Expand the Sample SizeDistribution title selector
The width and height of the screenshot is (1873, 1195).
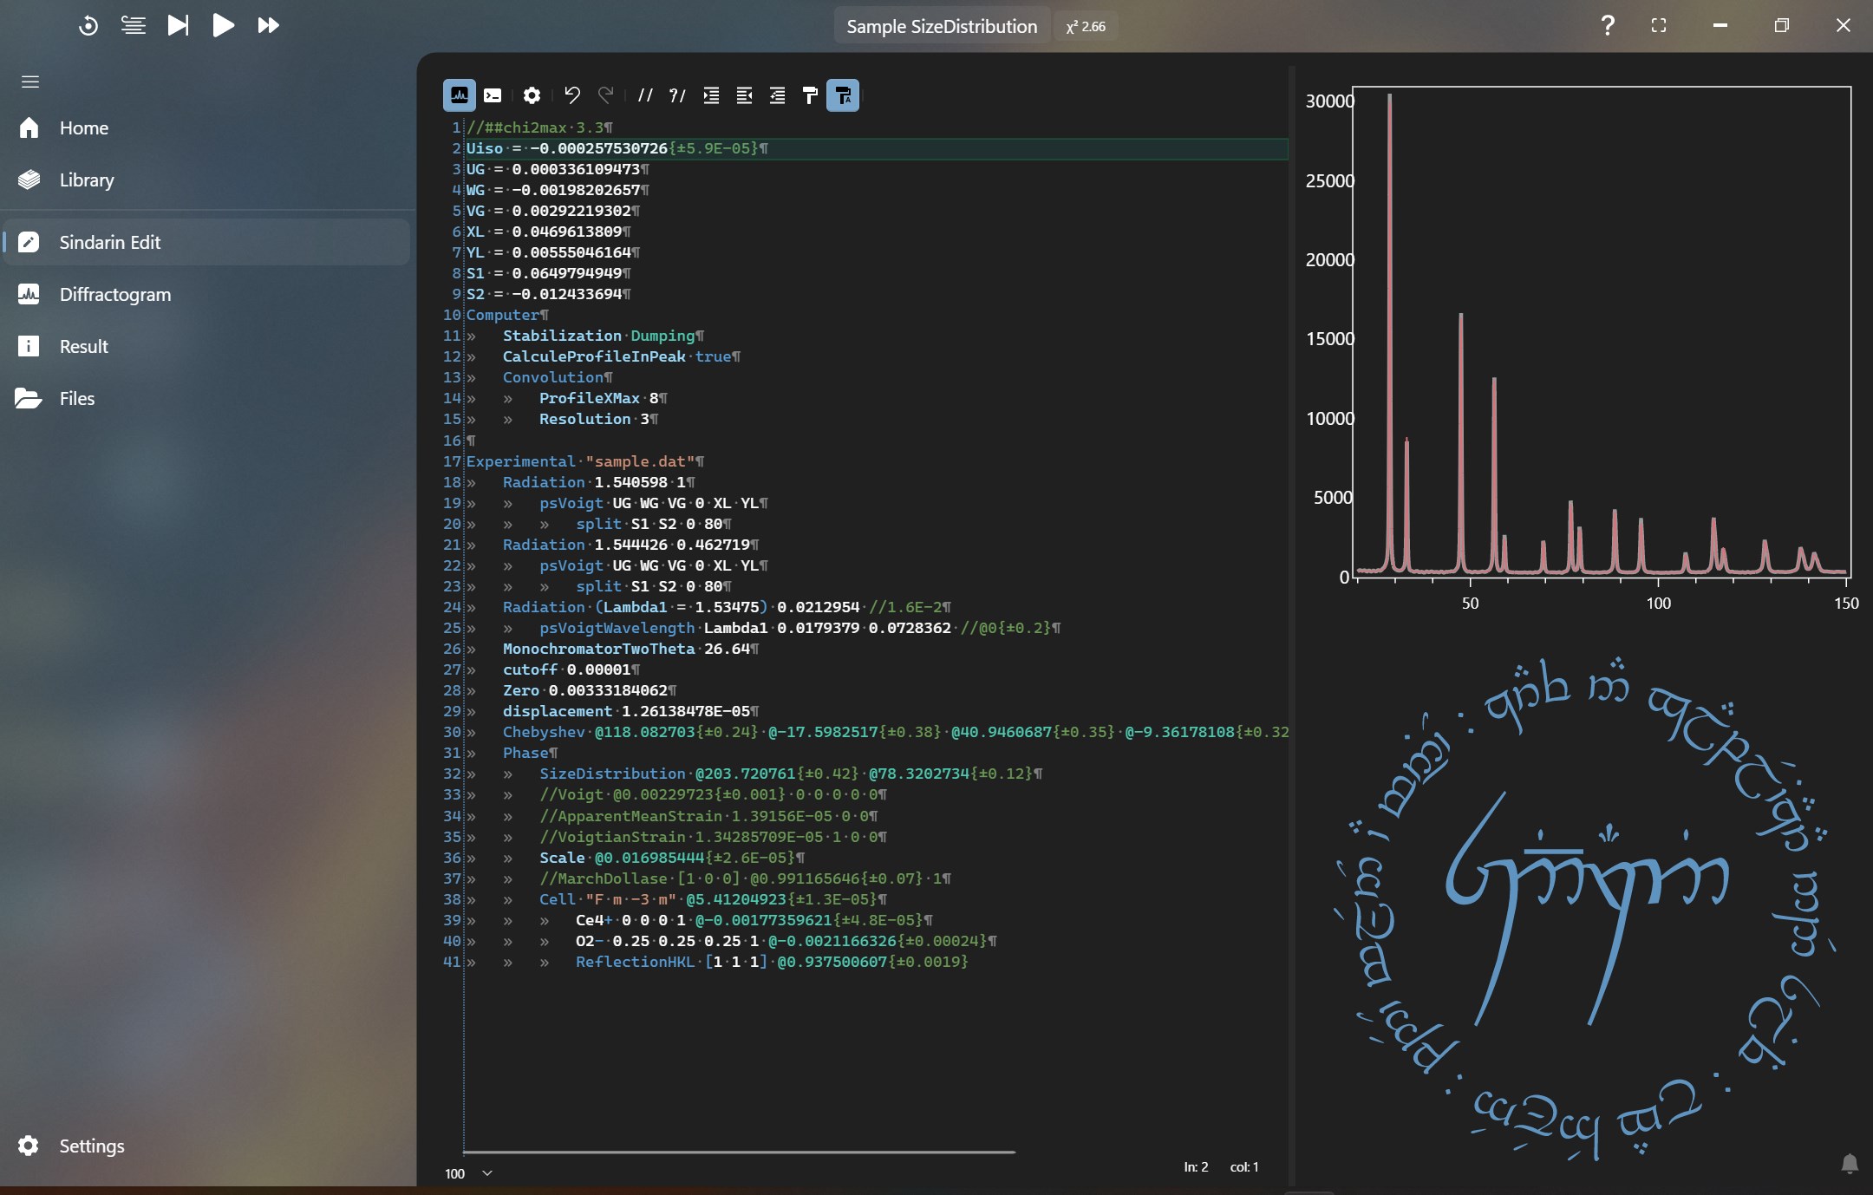(942, 26)
